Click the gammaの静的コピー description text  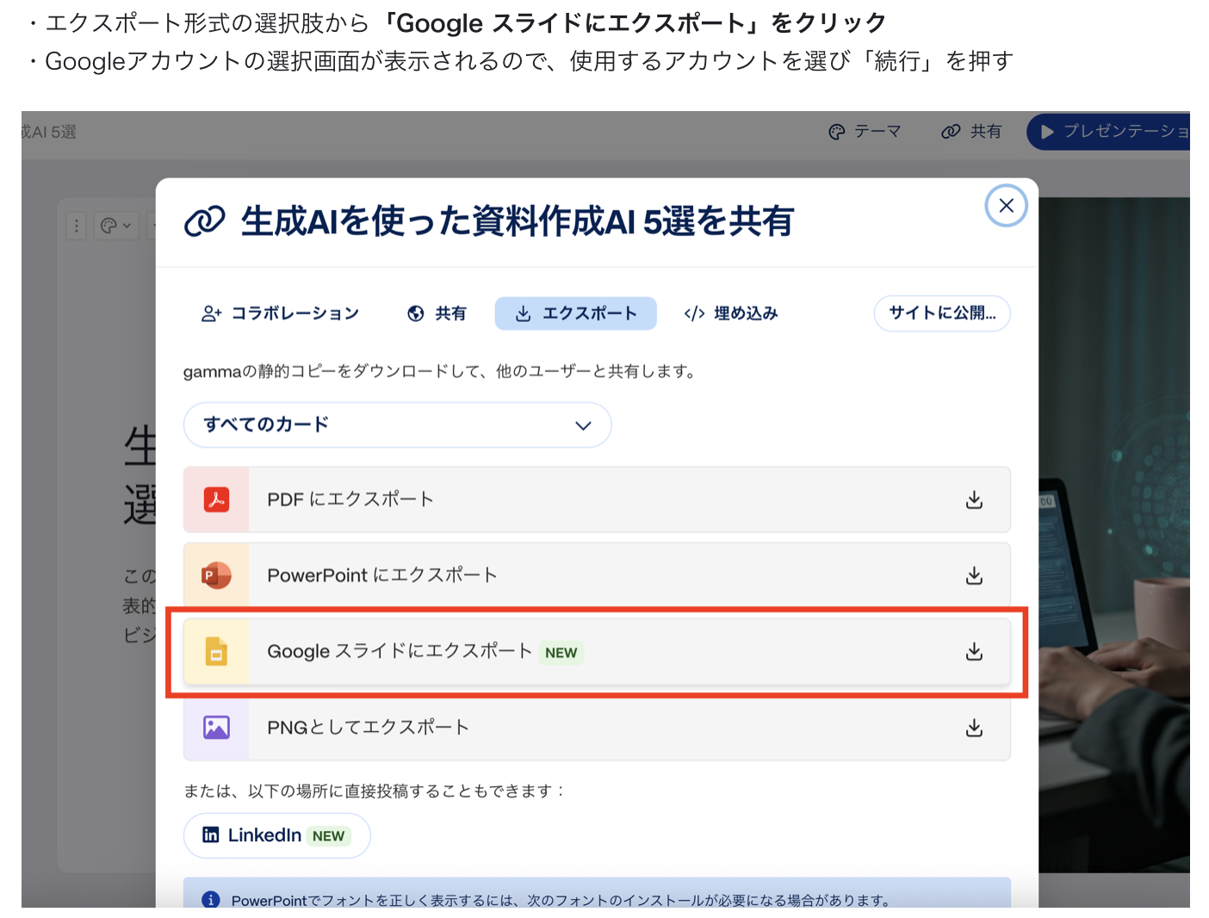tap(439, 371)
